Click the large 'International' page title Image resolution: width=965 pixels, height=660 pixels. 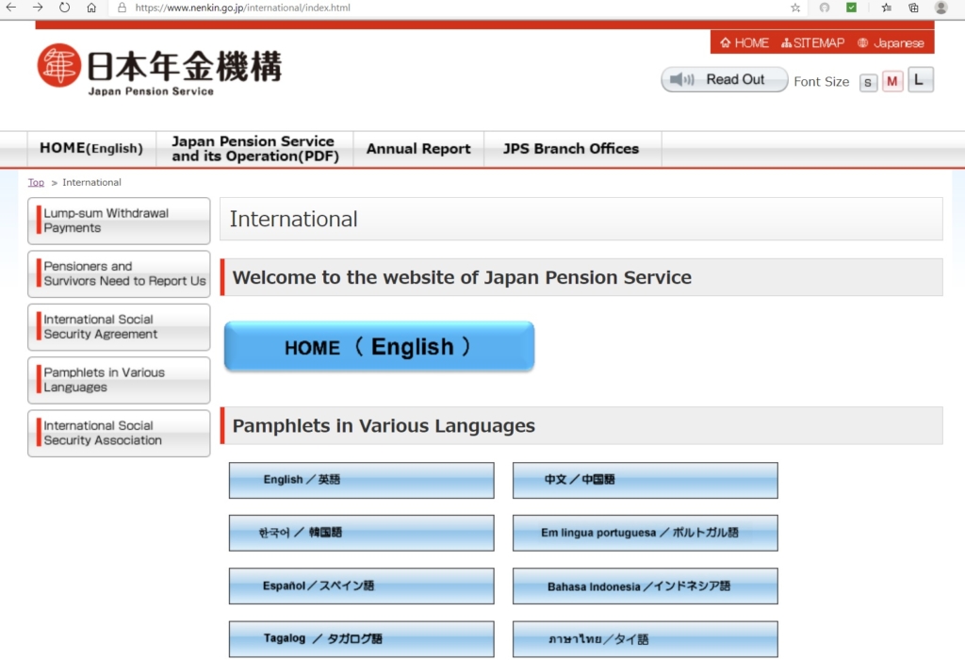[294, 219]
